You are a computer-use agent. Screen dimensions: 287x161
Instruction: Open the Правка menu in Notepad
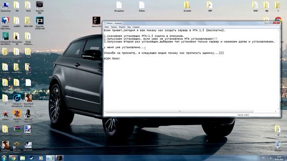(113, 27)
